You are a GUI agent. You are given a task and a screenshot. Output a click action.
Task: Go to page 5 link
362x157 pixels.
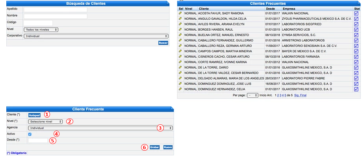coord(285,95)
